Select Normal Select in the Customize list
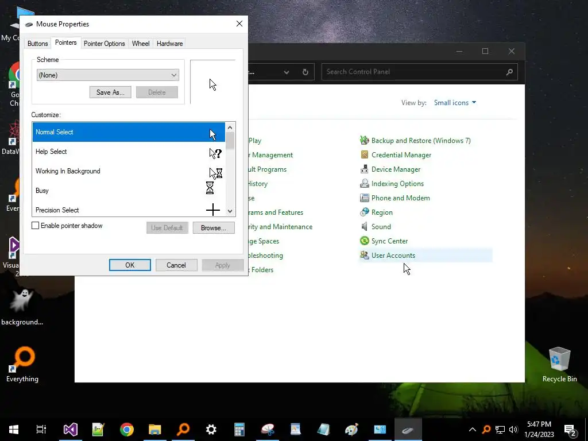This screenshot has height=441, width=588. click(129, 132)
